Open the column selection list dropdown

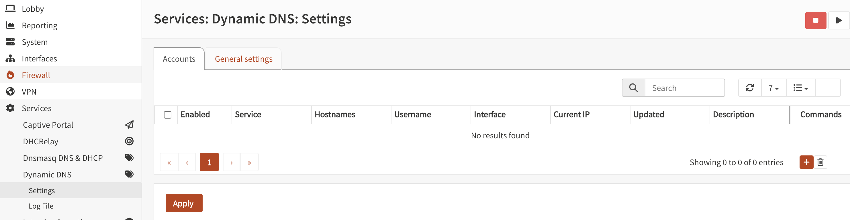800,88
